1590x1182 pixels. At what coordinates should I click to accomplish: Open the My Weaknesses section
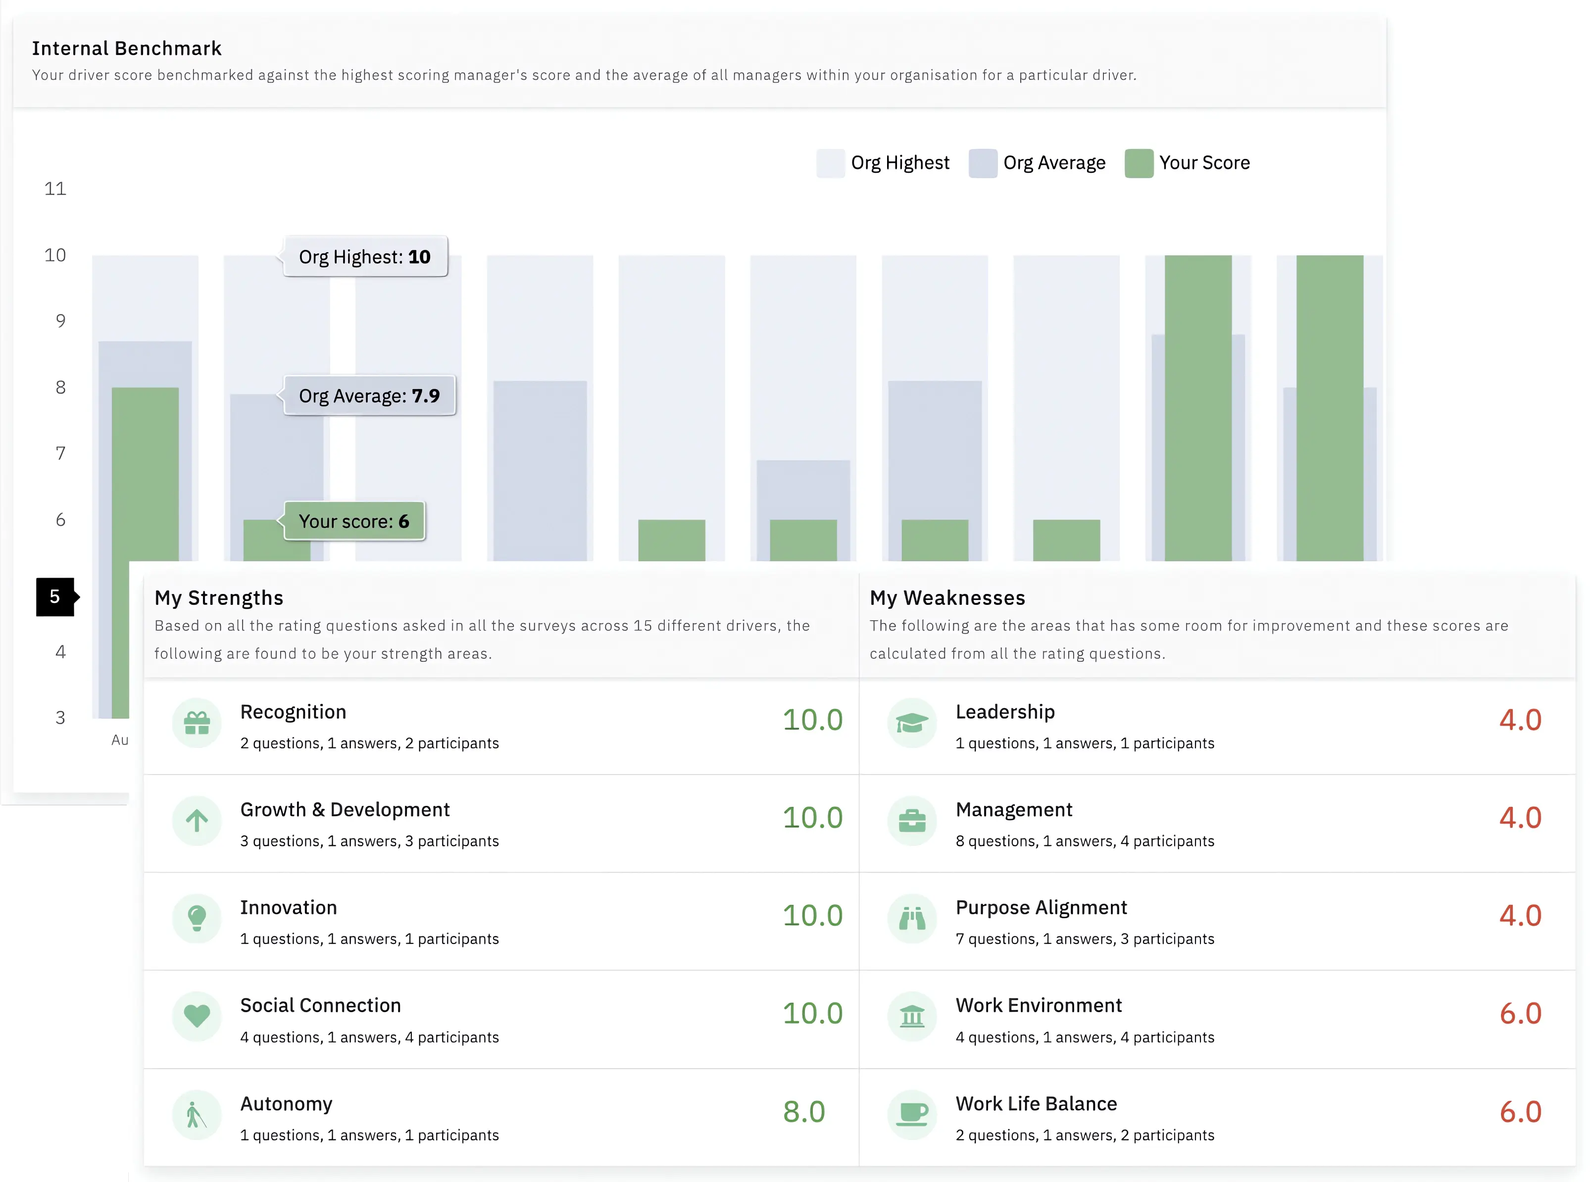[x=948, y=597]
